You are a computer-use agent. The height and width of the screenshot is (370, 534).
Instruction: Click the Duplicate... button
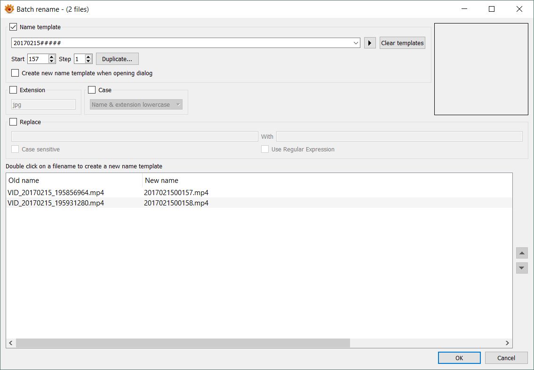click(117, 59)
